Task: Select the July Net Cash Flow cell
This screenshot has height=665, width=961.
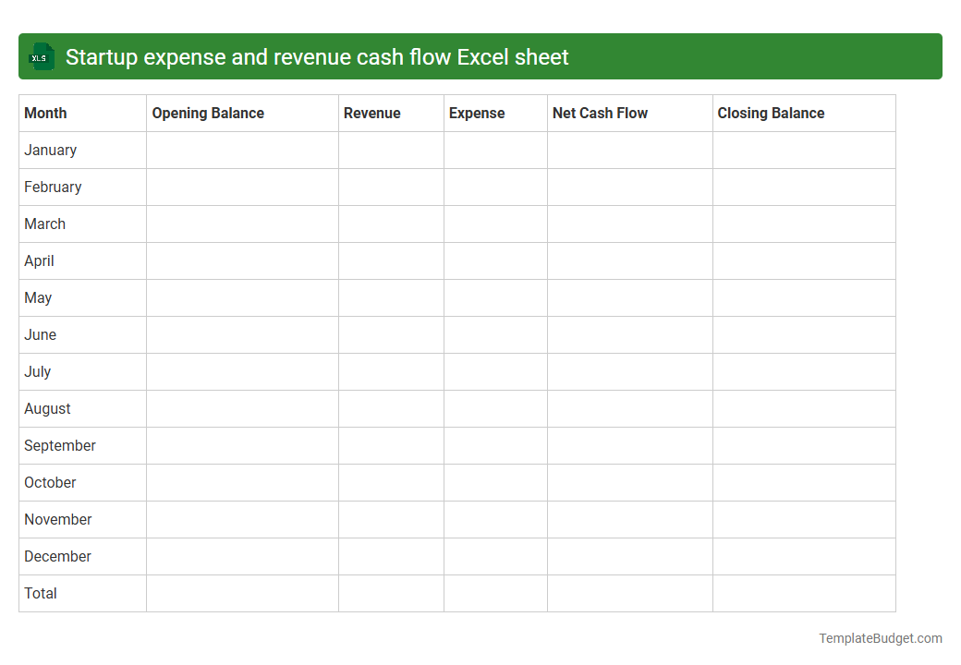Action: (x=629, y=371)
